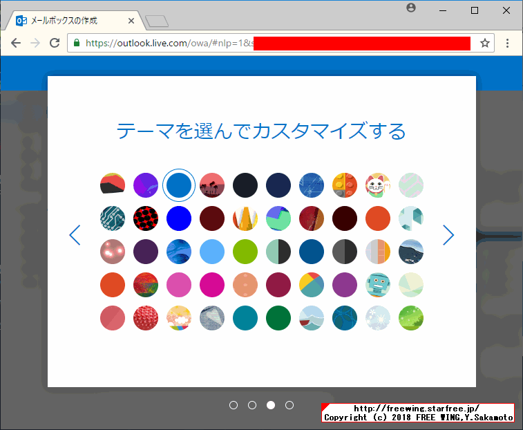Pick the orange swatch starting the fourth row
The width and height of the screenshot is (523, 430).
(113, 285)
